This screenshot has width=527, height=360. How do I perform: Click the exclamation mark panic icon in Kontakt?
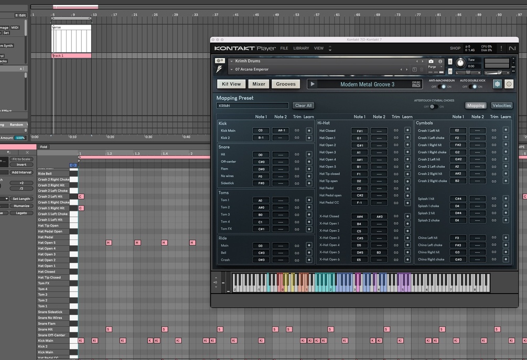tap(501, 48)
